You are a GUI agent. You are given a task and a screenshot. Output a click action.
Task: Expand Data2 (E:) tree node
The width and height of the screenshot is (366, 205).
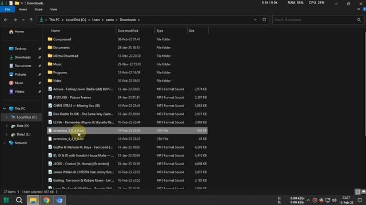click(x=6, y=134)
